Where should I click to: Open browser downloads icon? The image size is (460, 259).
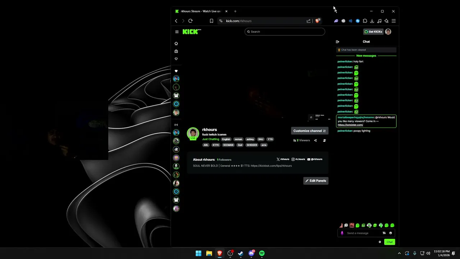pos(372,21)
